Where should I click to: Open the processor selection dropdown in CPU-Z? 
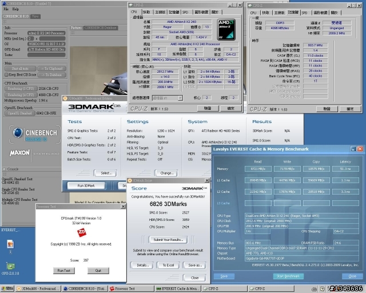pyautogui.click(x=181, y=98)
